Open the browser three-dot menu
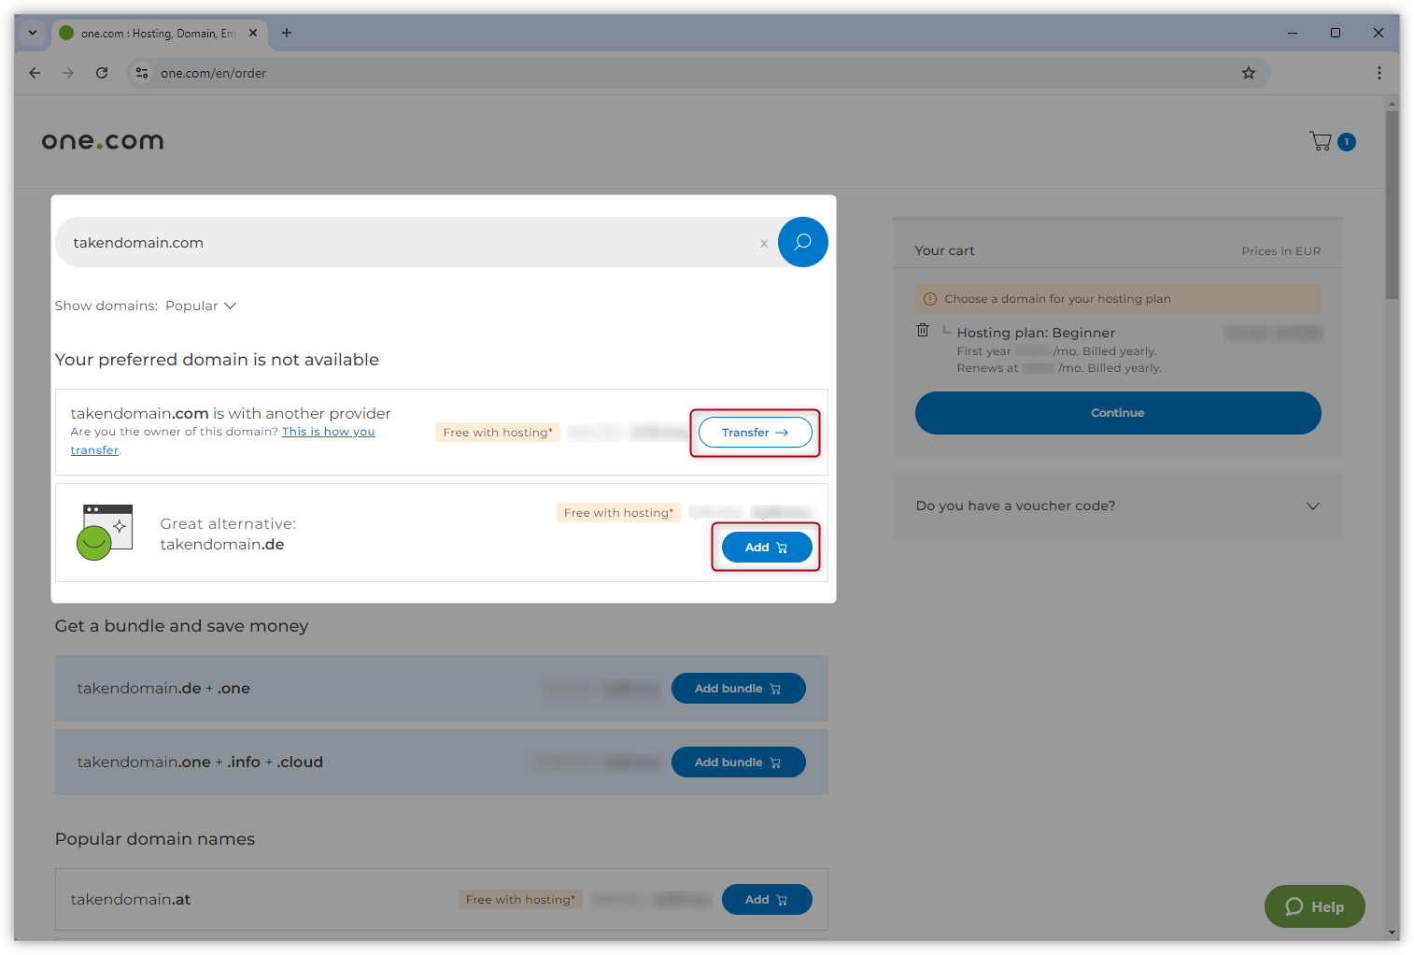The width and height of the screenshot is (1414, 955). tap(1379, 73)
